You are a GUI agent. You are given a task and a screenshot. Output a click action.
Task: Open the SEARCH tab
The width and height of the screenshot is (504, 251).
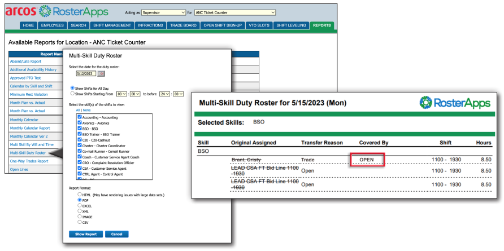click(x=79, y=25)
